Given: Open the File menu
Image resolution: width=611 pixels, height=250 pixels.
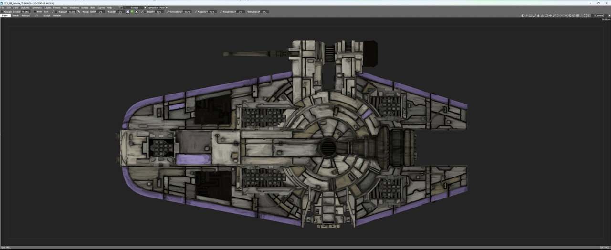Looking at the screenshot, I should point(2,8).
